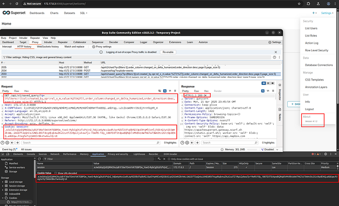Expand Session storage tree node

tap(3, 186)
